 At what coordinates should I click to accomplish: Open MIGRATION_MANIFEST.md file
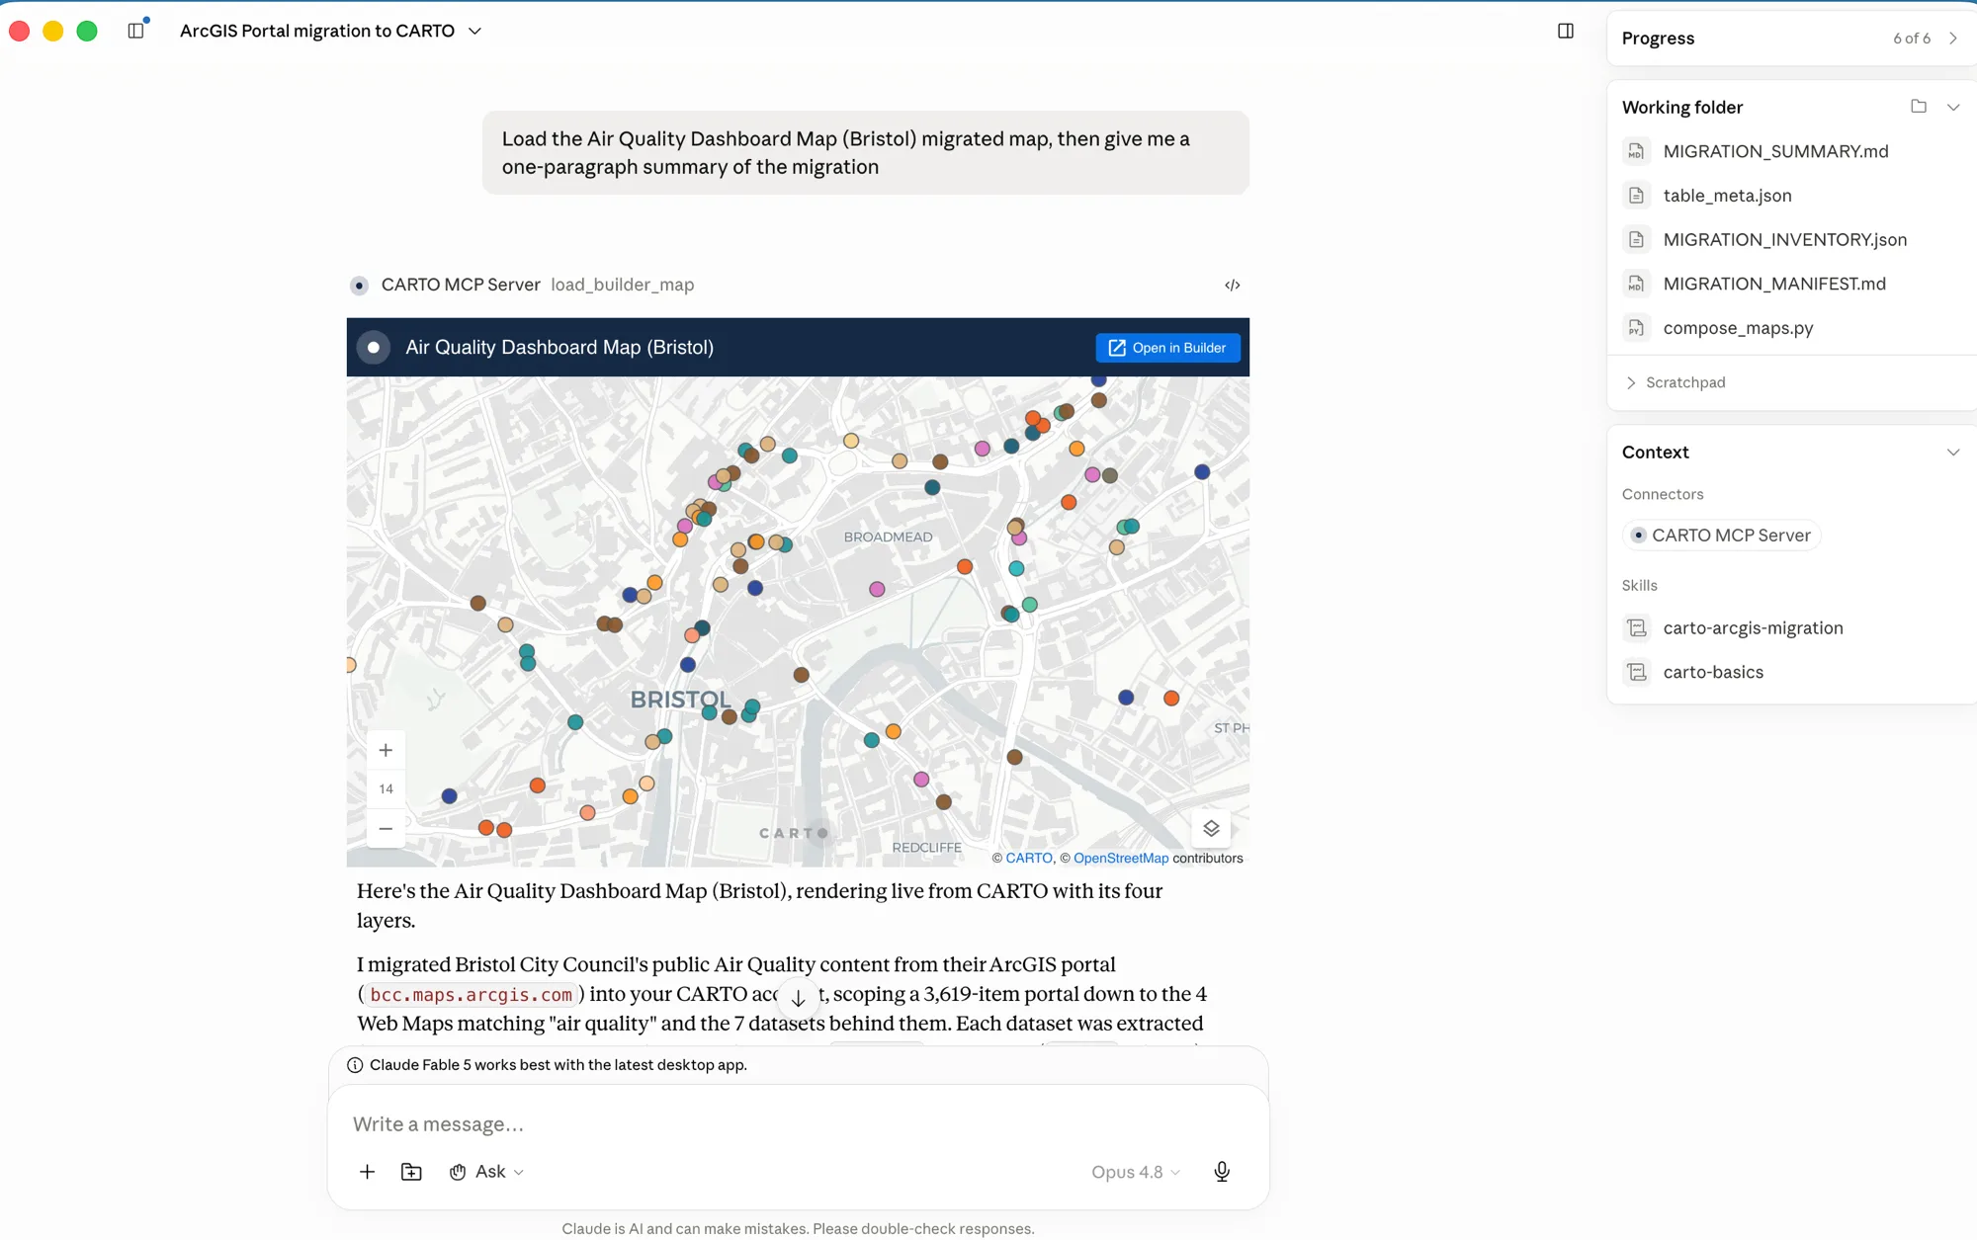1774,284
